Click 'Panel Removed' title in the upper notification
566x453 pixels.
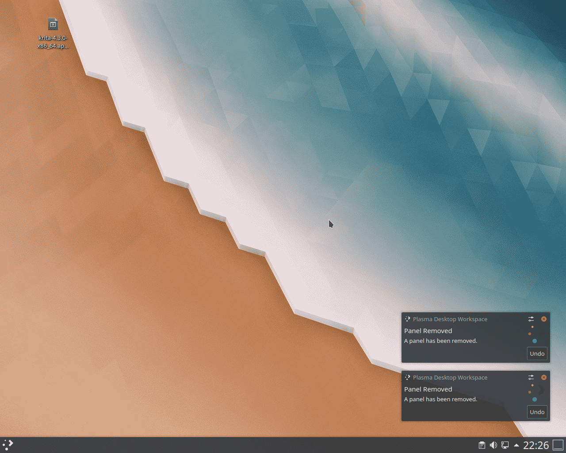pos(428,331)
